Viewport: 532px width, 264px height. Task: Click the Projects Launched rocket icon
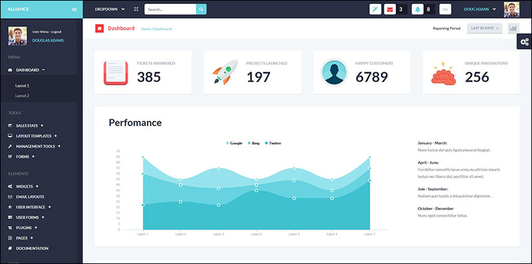(x=225, y=72)
